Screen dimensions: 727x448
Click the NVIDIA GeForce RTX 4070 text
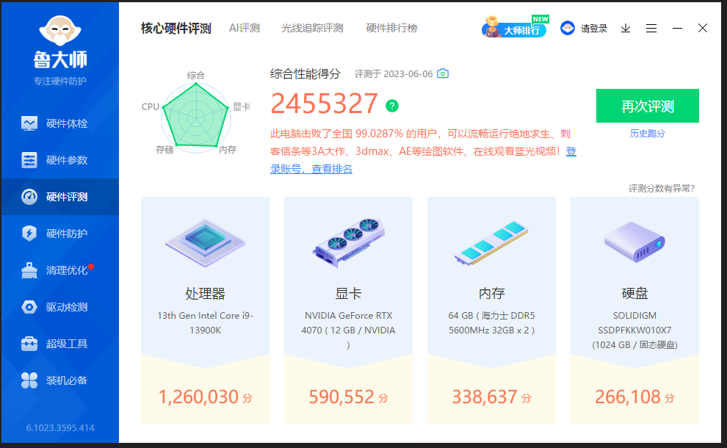pos(348,330)
